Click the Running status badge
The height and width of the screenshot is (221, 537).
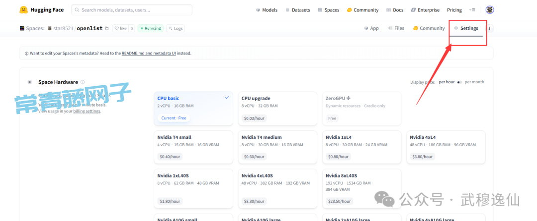coord(151,28)
